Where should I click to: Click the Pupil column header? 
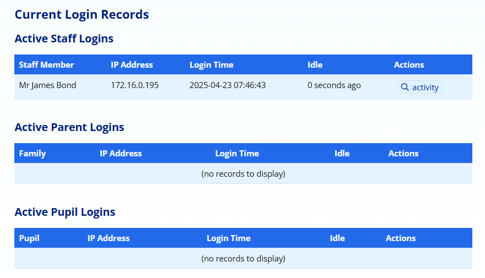(29, 238)
